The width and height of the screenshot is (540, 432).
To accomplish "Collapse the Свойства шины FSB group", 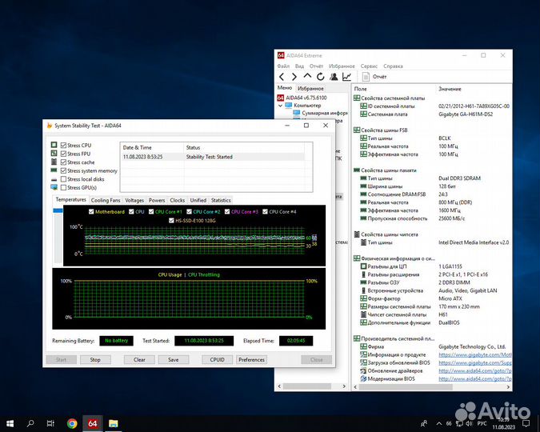I will pyautogui.click(x=356, y=130).
